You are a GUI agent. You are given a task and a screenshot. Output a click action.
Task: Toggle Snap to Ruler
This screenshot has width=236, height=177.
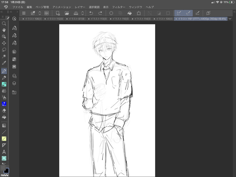coord(179,13)
